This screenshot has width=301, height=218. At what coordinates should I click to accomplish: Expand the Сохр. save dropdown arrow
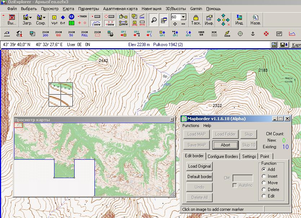[44, 17]
